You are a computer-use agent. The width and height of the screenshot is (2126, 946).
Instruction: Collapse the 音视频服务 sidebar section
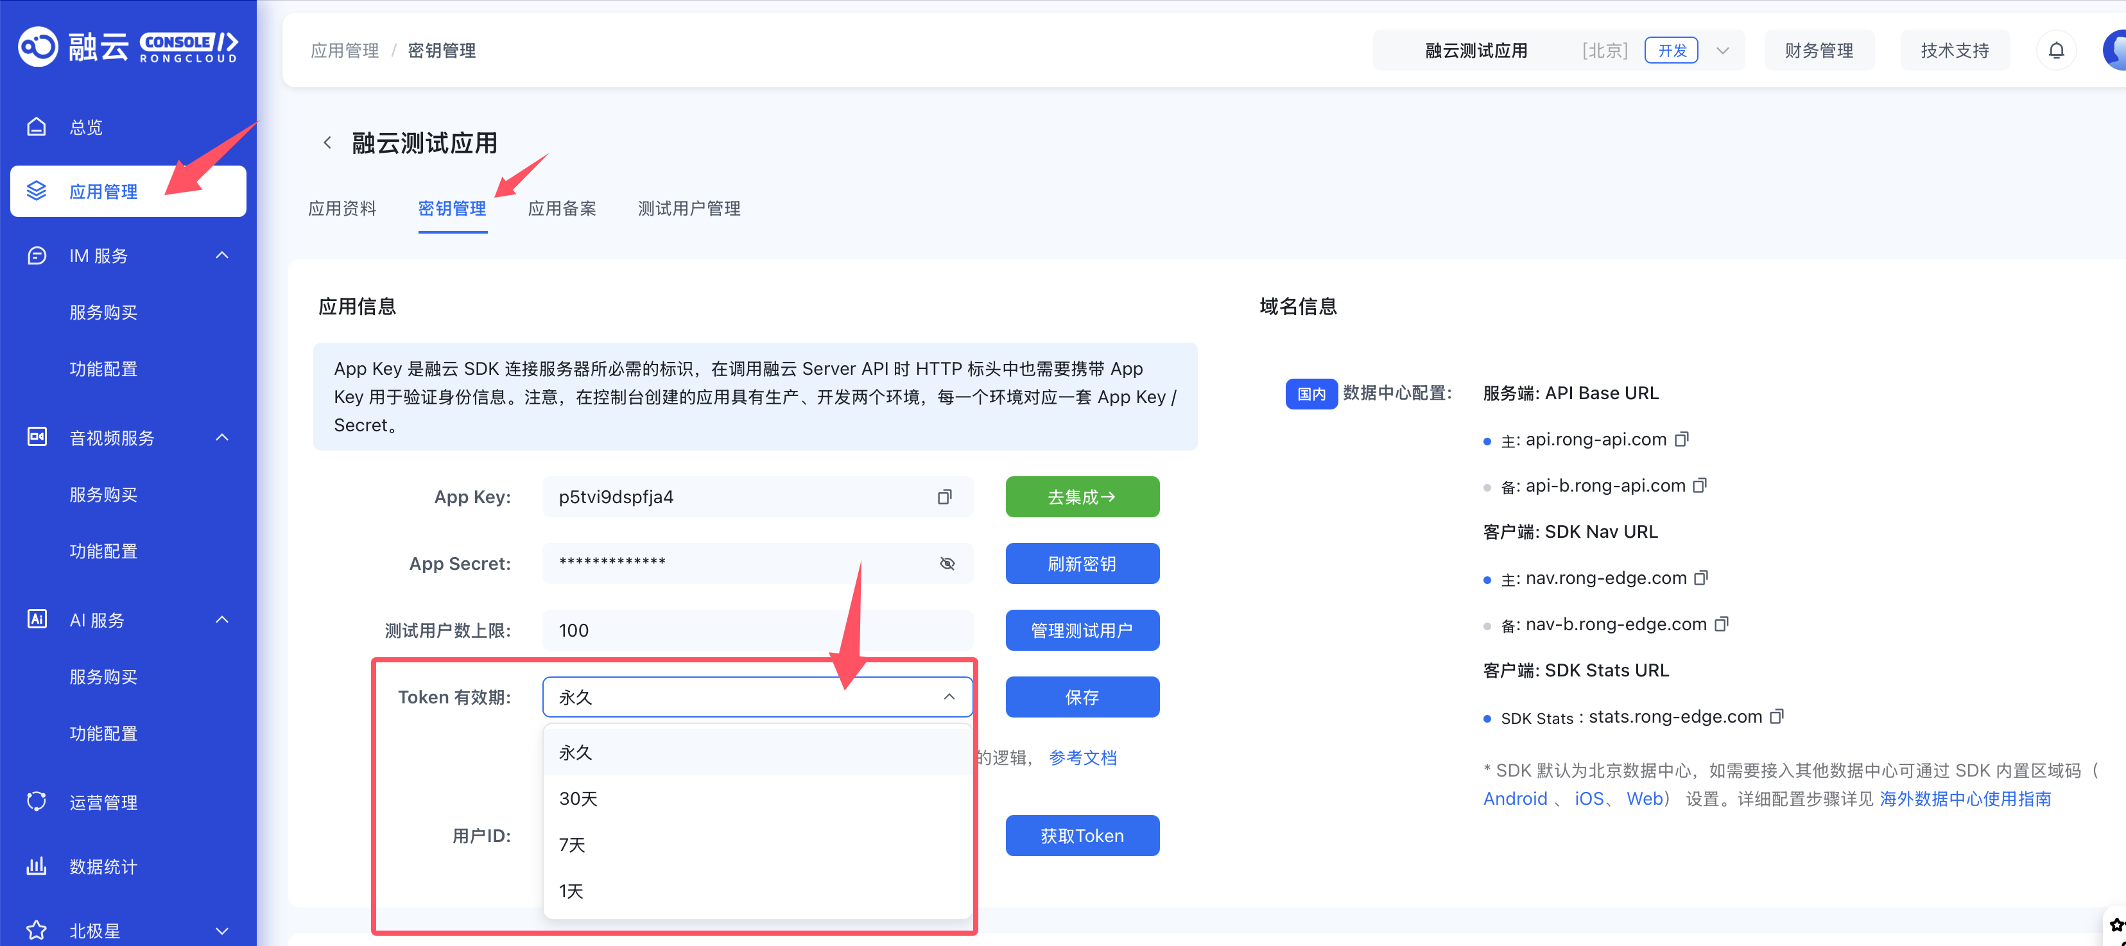(222, 438)
